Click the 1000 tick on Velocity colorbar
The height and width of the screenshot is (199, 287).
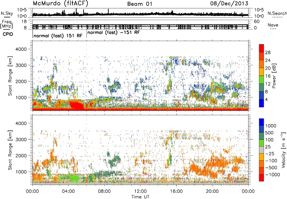click(x=271, y=126)
